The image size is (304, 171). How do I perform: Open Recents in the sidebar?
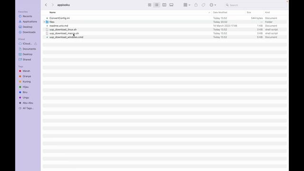(x=28, y=16)
